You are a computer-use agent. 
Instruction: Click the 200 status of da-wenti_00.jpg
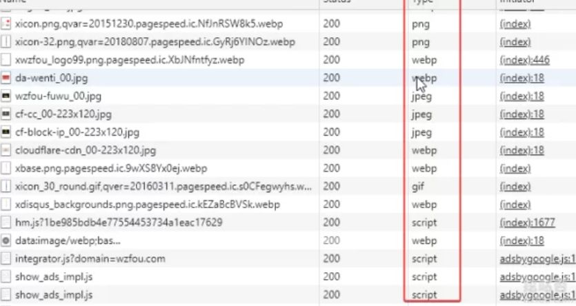pyautogui.click(x=331, y=78)
